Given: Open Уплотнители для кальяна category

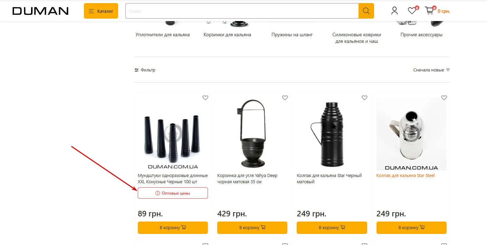Looking at the screenshot, I should pos(163,35).
